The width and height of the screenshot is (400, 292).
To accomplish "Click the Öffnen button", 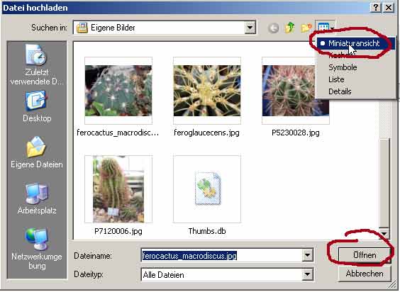I will point(365,255).
